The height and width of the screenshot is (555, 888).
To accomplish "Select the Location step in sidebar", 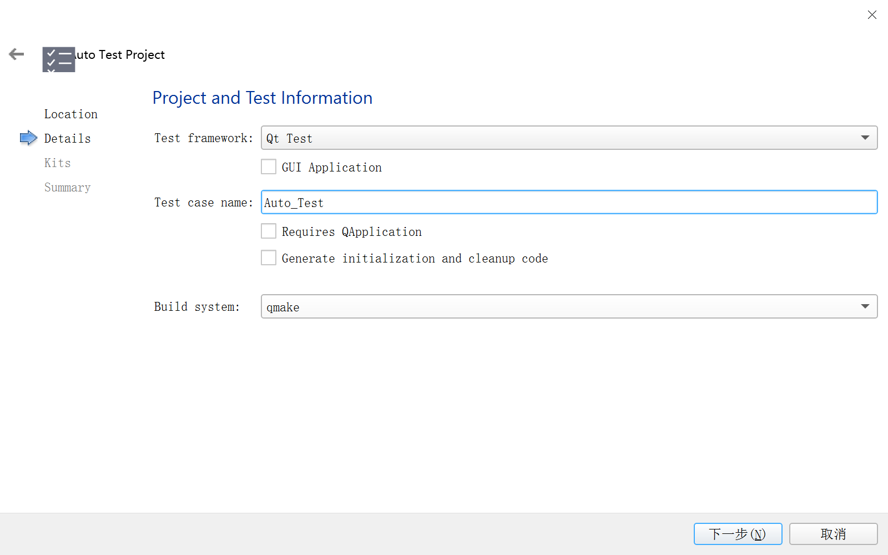I will (x=71, y=114).
